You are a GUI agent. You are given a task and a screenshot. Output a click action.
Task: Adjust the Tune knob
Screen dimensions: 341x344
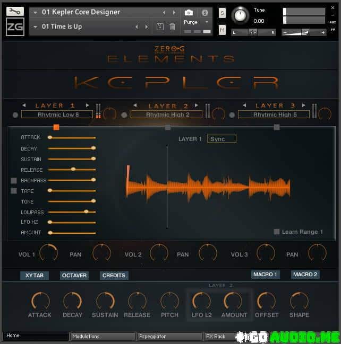click(x=240, y=15)
